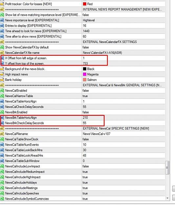Click the scrollbar down arrow
The width and height of the screenshot is (175, 205).
[167, 198]
